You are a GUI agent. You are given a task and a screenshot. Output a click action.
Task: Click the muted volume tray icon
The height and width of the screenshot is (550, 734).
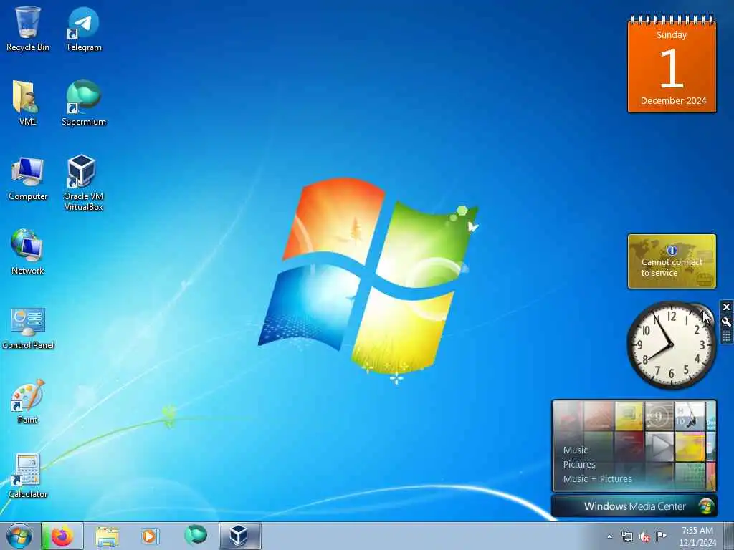pyautogui.click(x=644, y=537)
